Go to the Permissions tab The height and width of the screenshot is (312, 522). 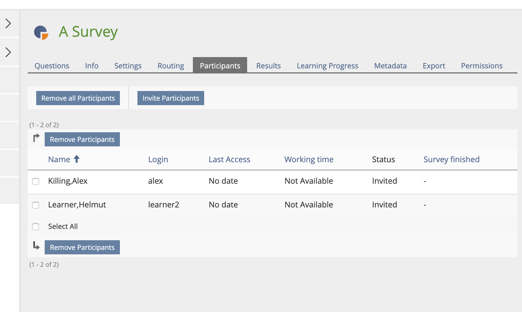(x=482, y=66)
